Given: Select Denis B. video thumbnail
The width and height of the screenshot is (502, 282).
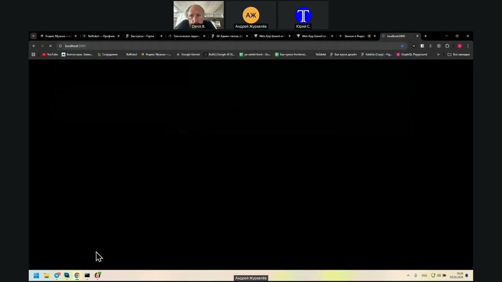Looking at the screenshot, I should click(x=198, y=15).
